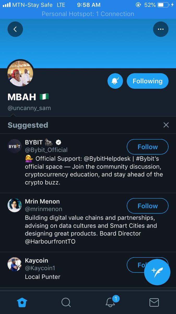Go to the Home tab
Screen dimensions: 176x314
click(x=22, y=302)
